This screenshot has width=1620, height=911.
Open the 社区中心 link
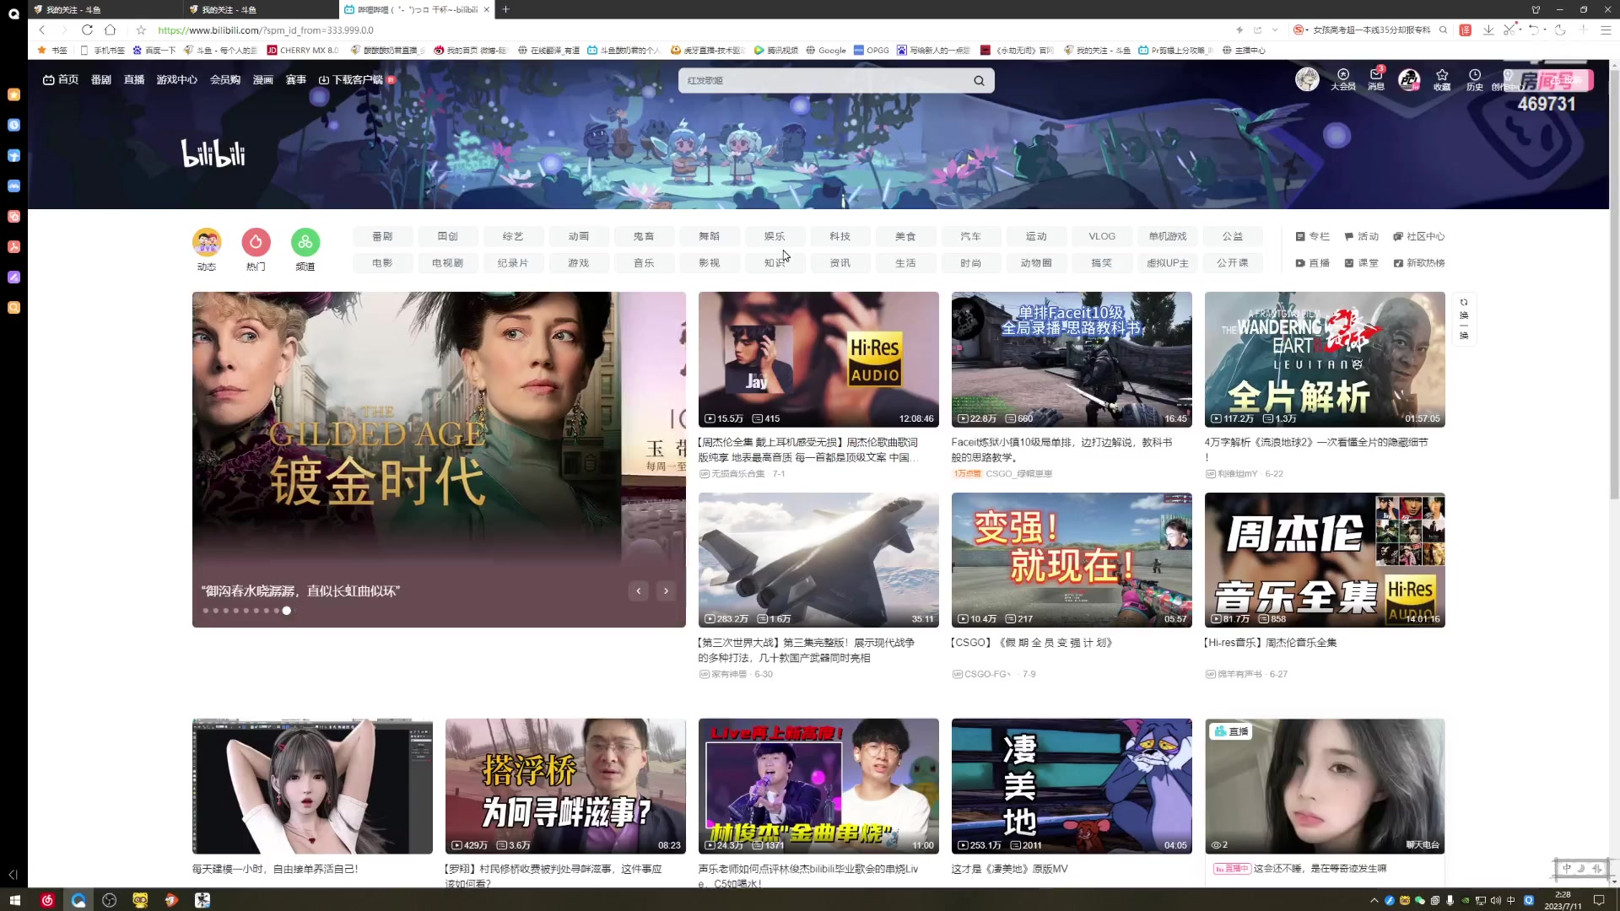(x=1419, y=236)
